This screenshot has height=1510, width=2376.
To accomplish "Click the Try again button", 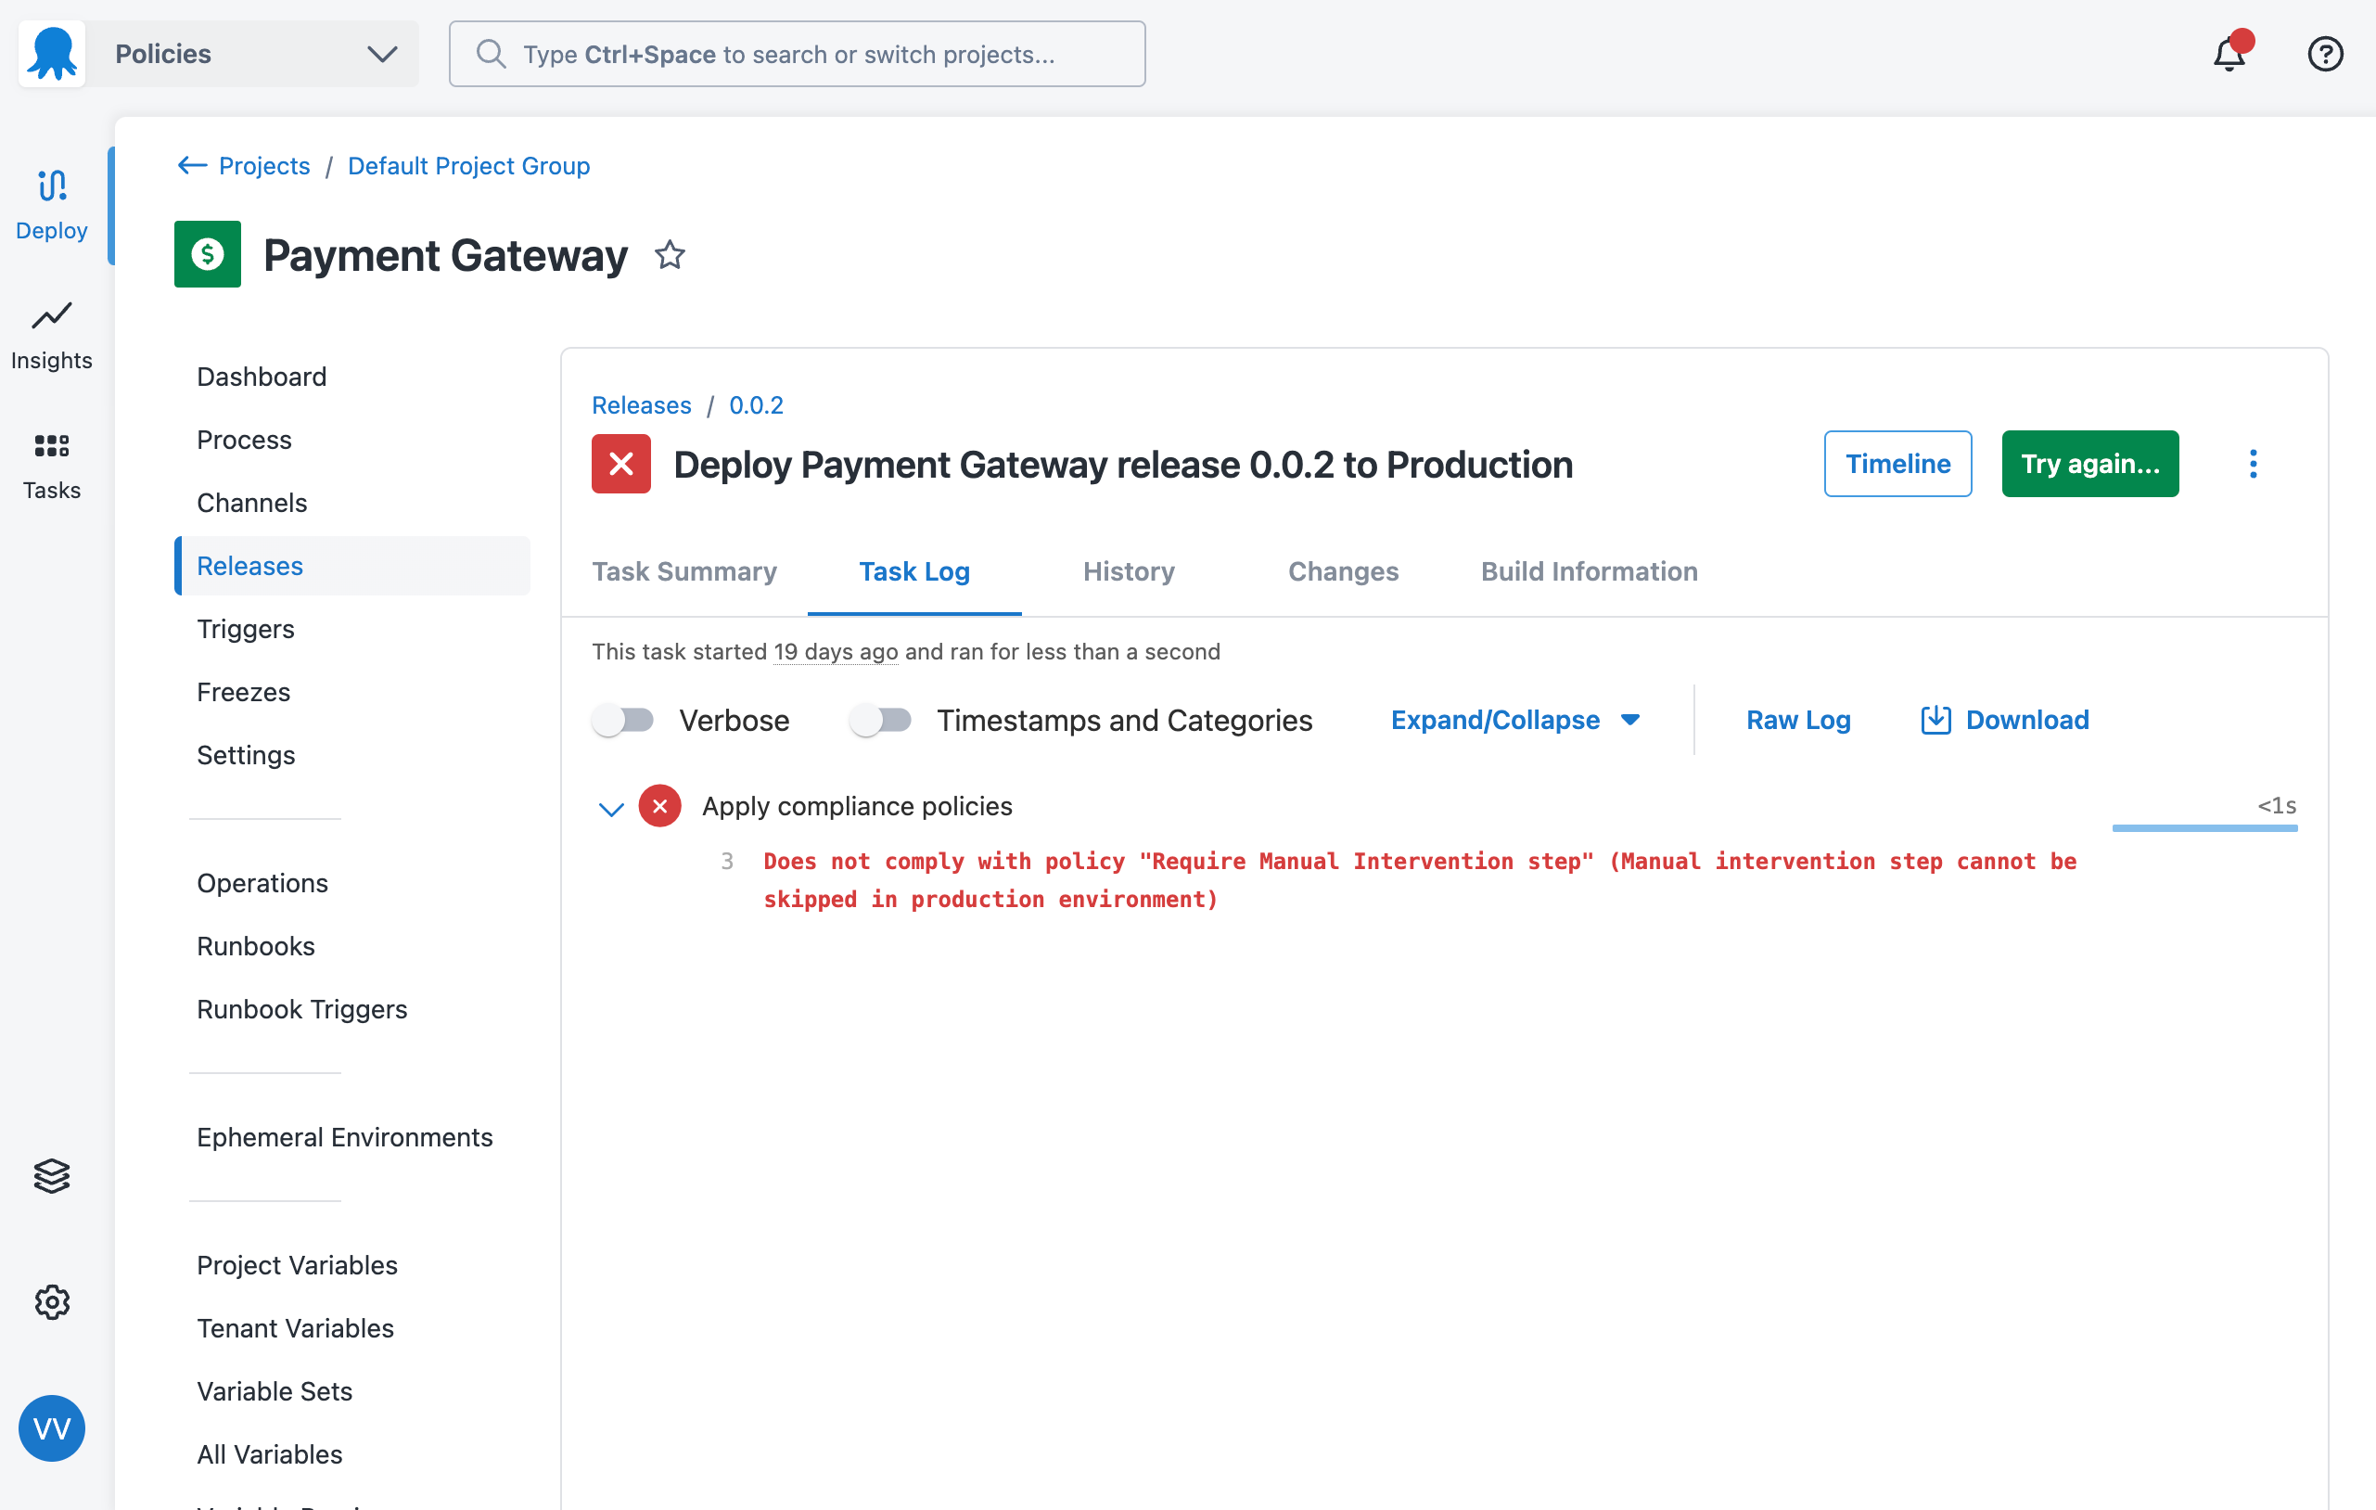I will pos(2089,464).
